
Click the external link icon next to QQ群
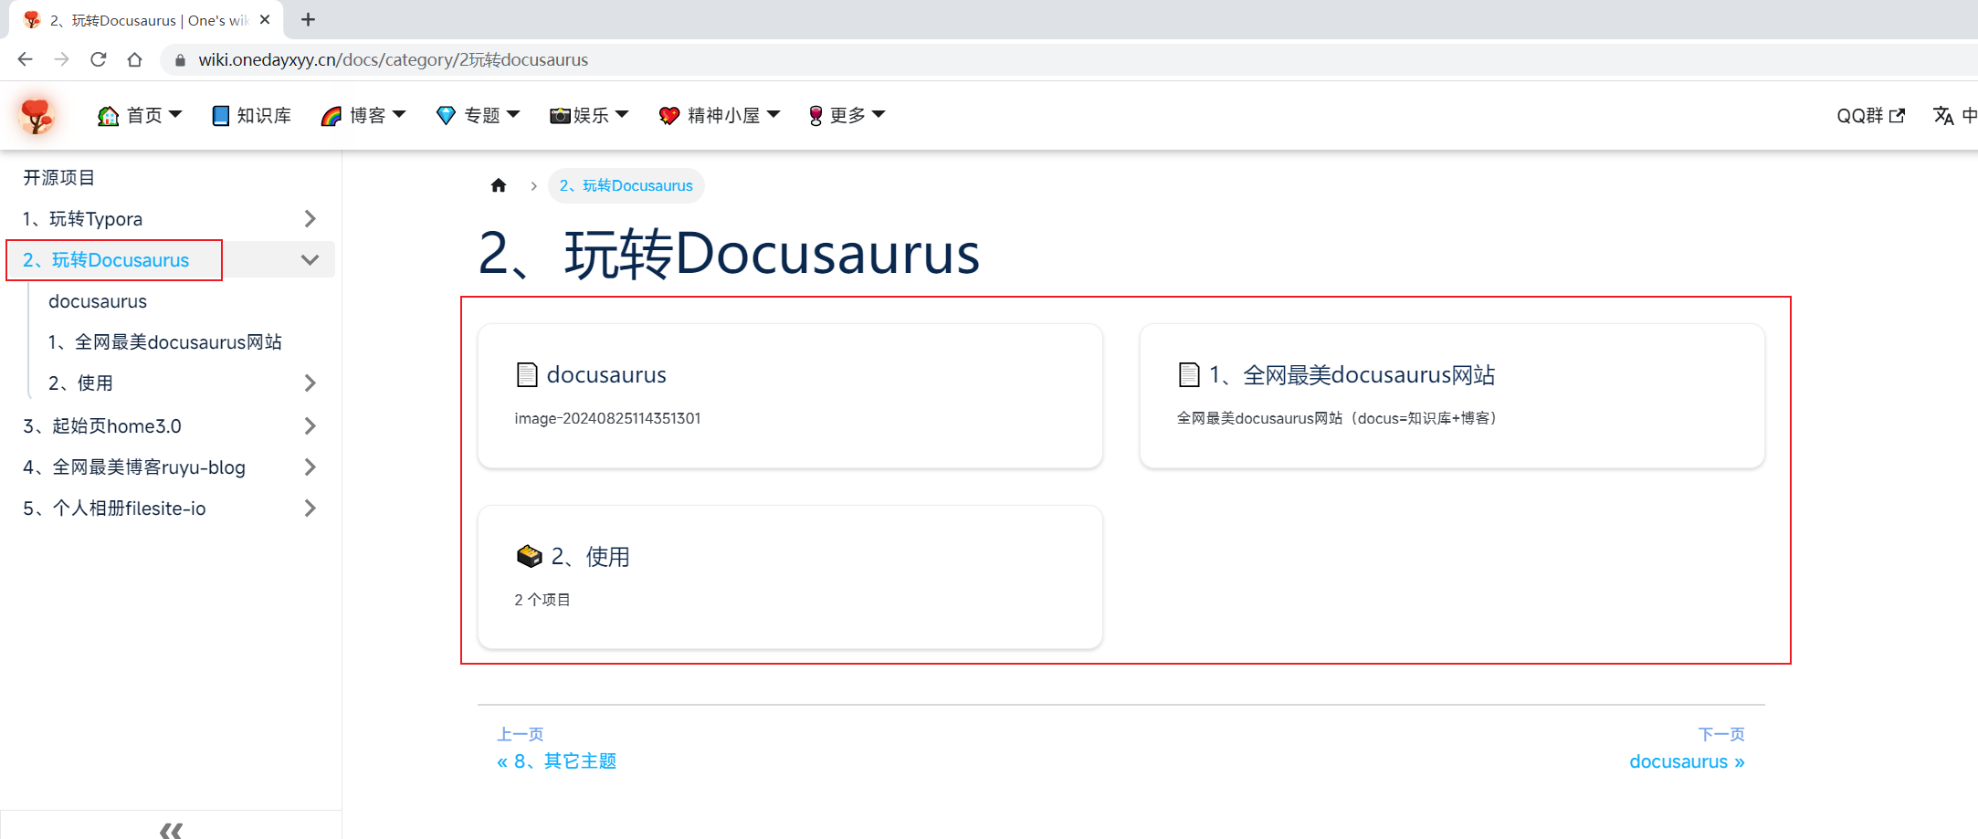click(x=1897, y=116)
